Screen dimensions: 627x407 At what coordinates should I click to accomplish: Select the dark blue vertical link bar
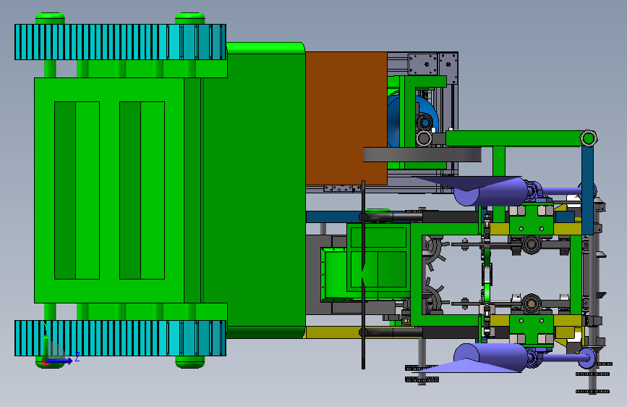coord(587,190)
